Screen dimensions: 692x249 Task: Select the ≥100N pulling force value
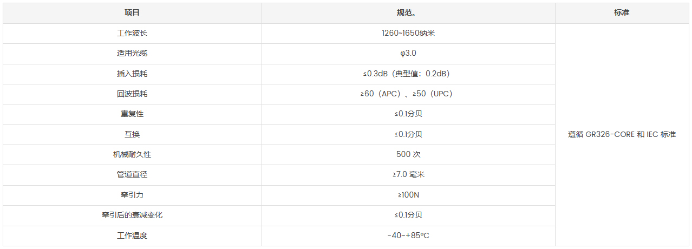coord(408,195)
